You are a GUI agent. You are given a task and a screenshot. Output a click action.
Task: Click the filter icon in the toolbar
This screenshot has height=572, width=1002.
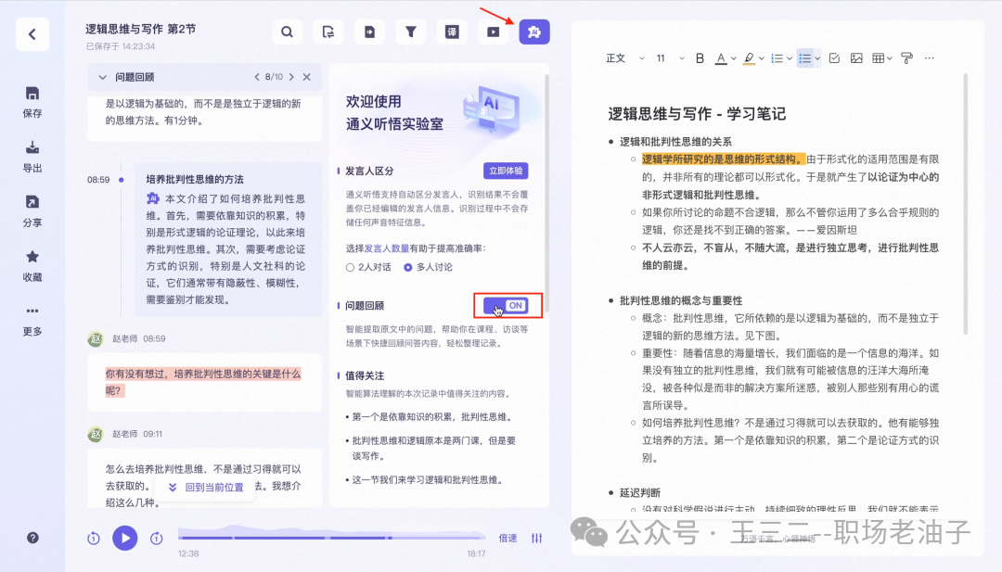point(410,31)
